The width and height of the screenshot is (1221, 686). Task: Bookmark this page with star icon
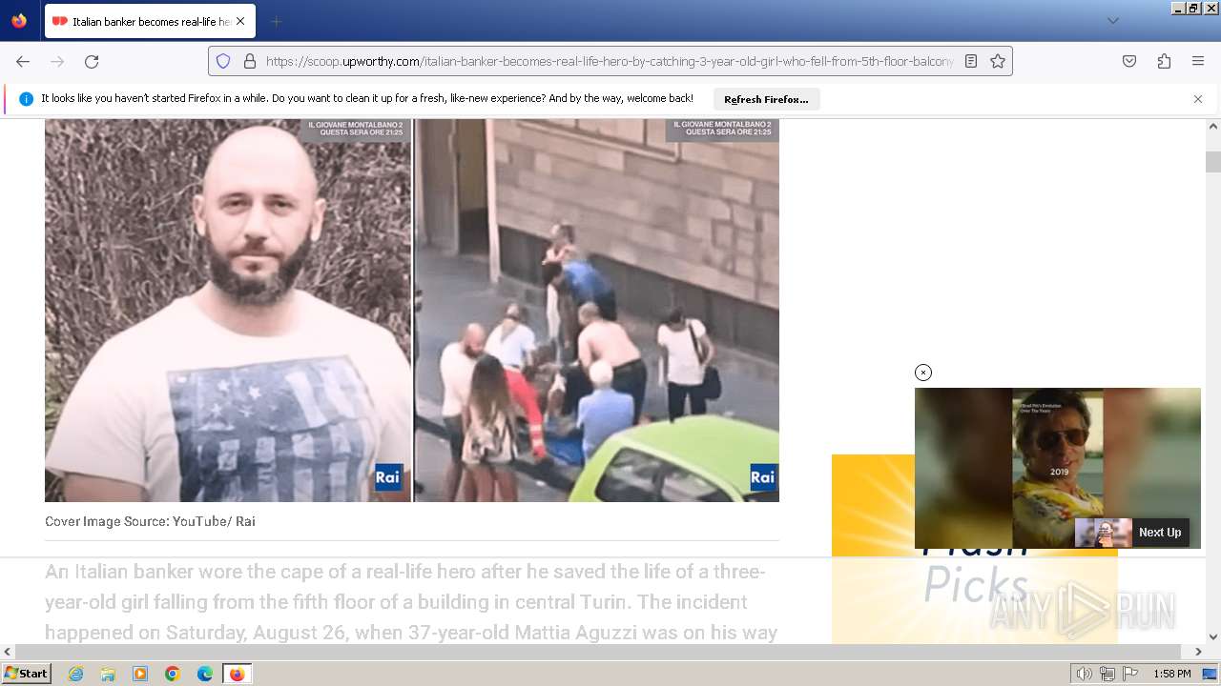tap(998, 61)
